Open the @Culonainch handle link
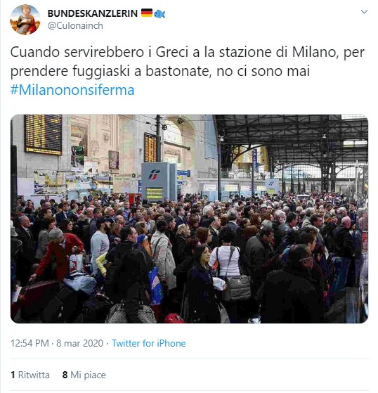 75,25
